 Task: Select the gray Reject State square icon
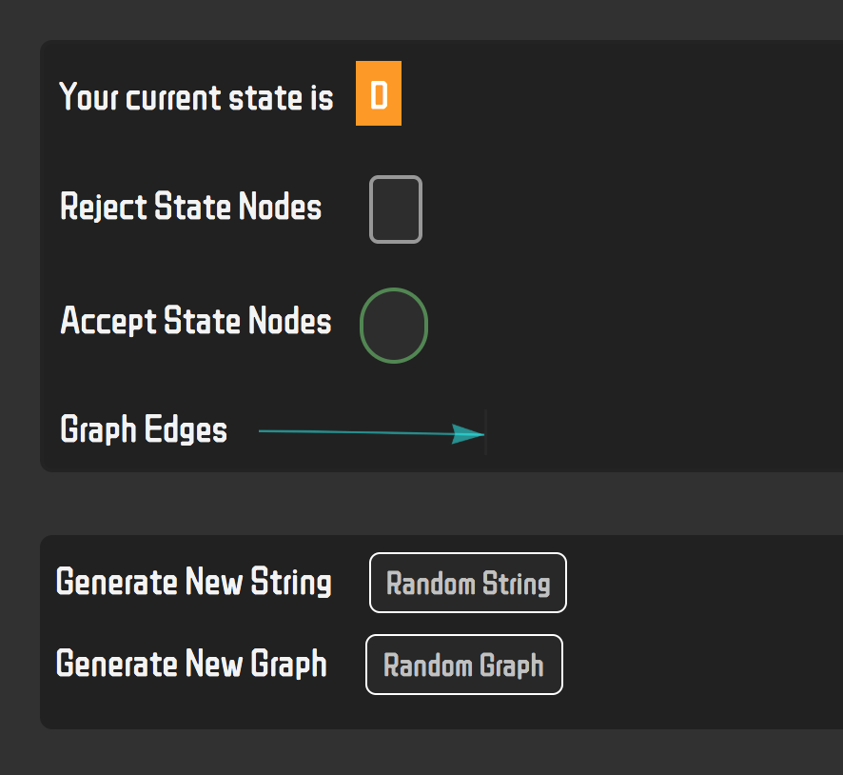(x=396, y=209)
